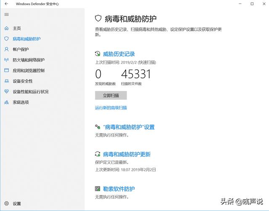Minimize the Windows Defender window
269x211 pixels.
240,4
